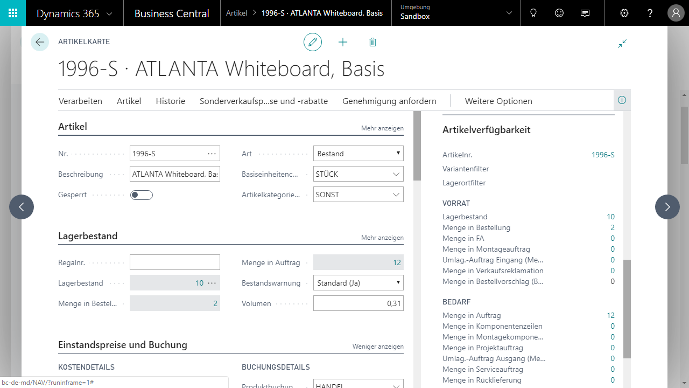Click the Beschreibung input field
The width and height of the screenshot is (689, 388).
[175, 174]
